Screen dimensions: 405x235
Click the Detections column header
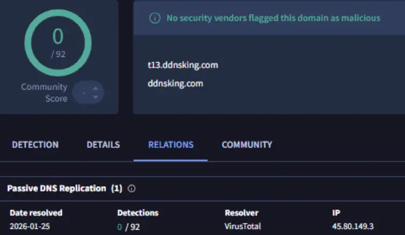click(138, 213)
